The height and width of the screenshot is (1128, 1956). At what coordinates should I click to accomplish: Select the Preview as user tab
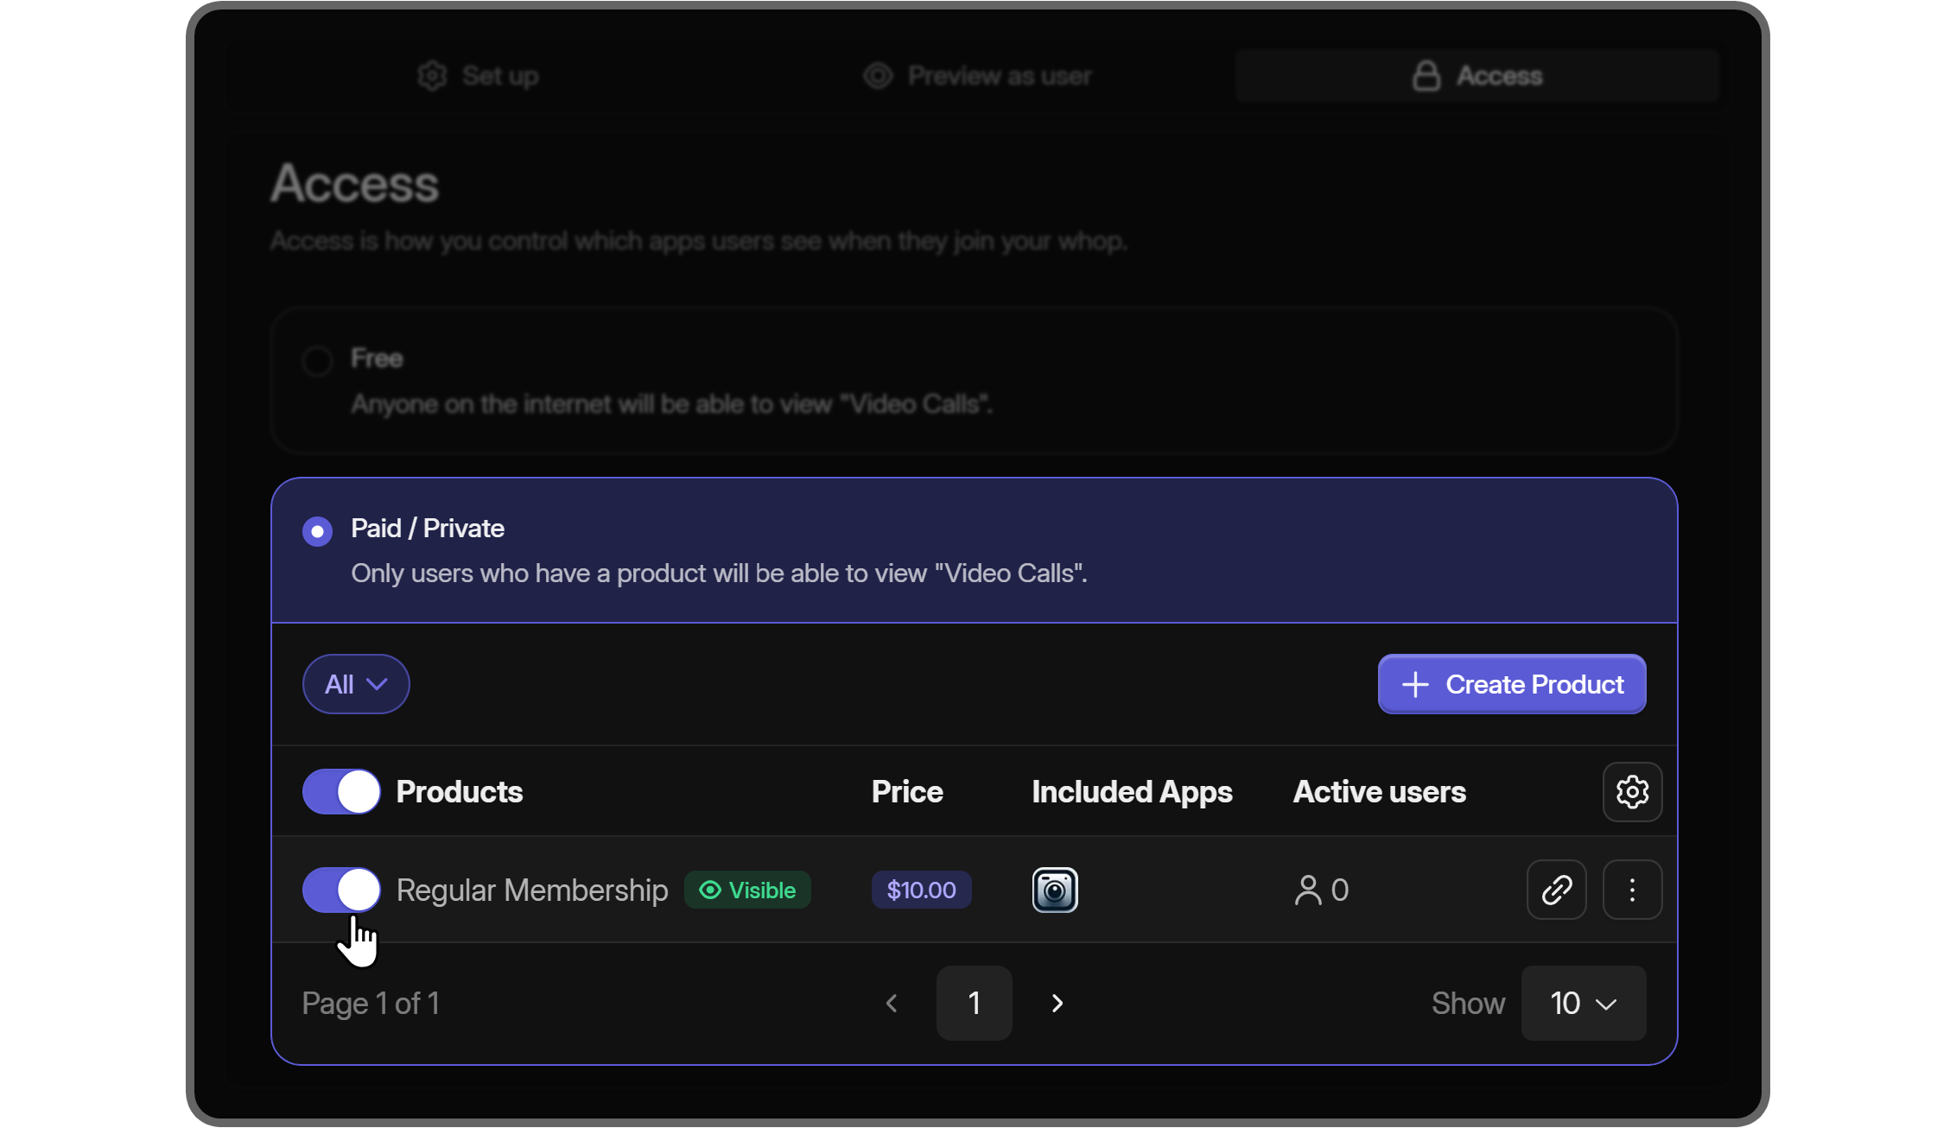coord(978,75)
